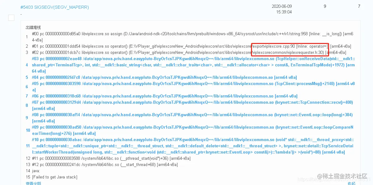Image resolution: width=373 pixels, height=185 pixels.
Task: Open the #04 pc 00000000002fd7c8 stack frame
Action: pyautogui.click(x=164, y=78)
